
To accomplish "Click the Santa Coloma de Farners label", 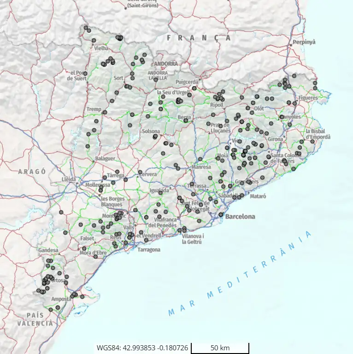I will (286, 158).
